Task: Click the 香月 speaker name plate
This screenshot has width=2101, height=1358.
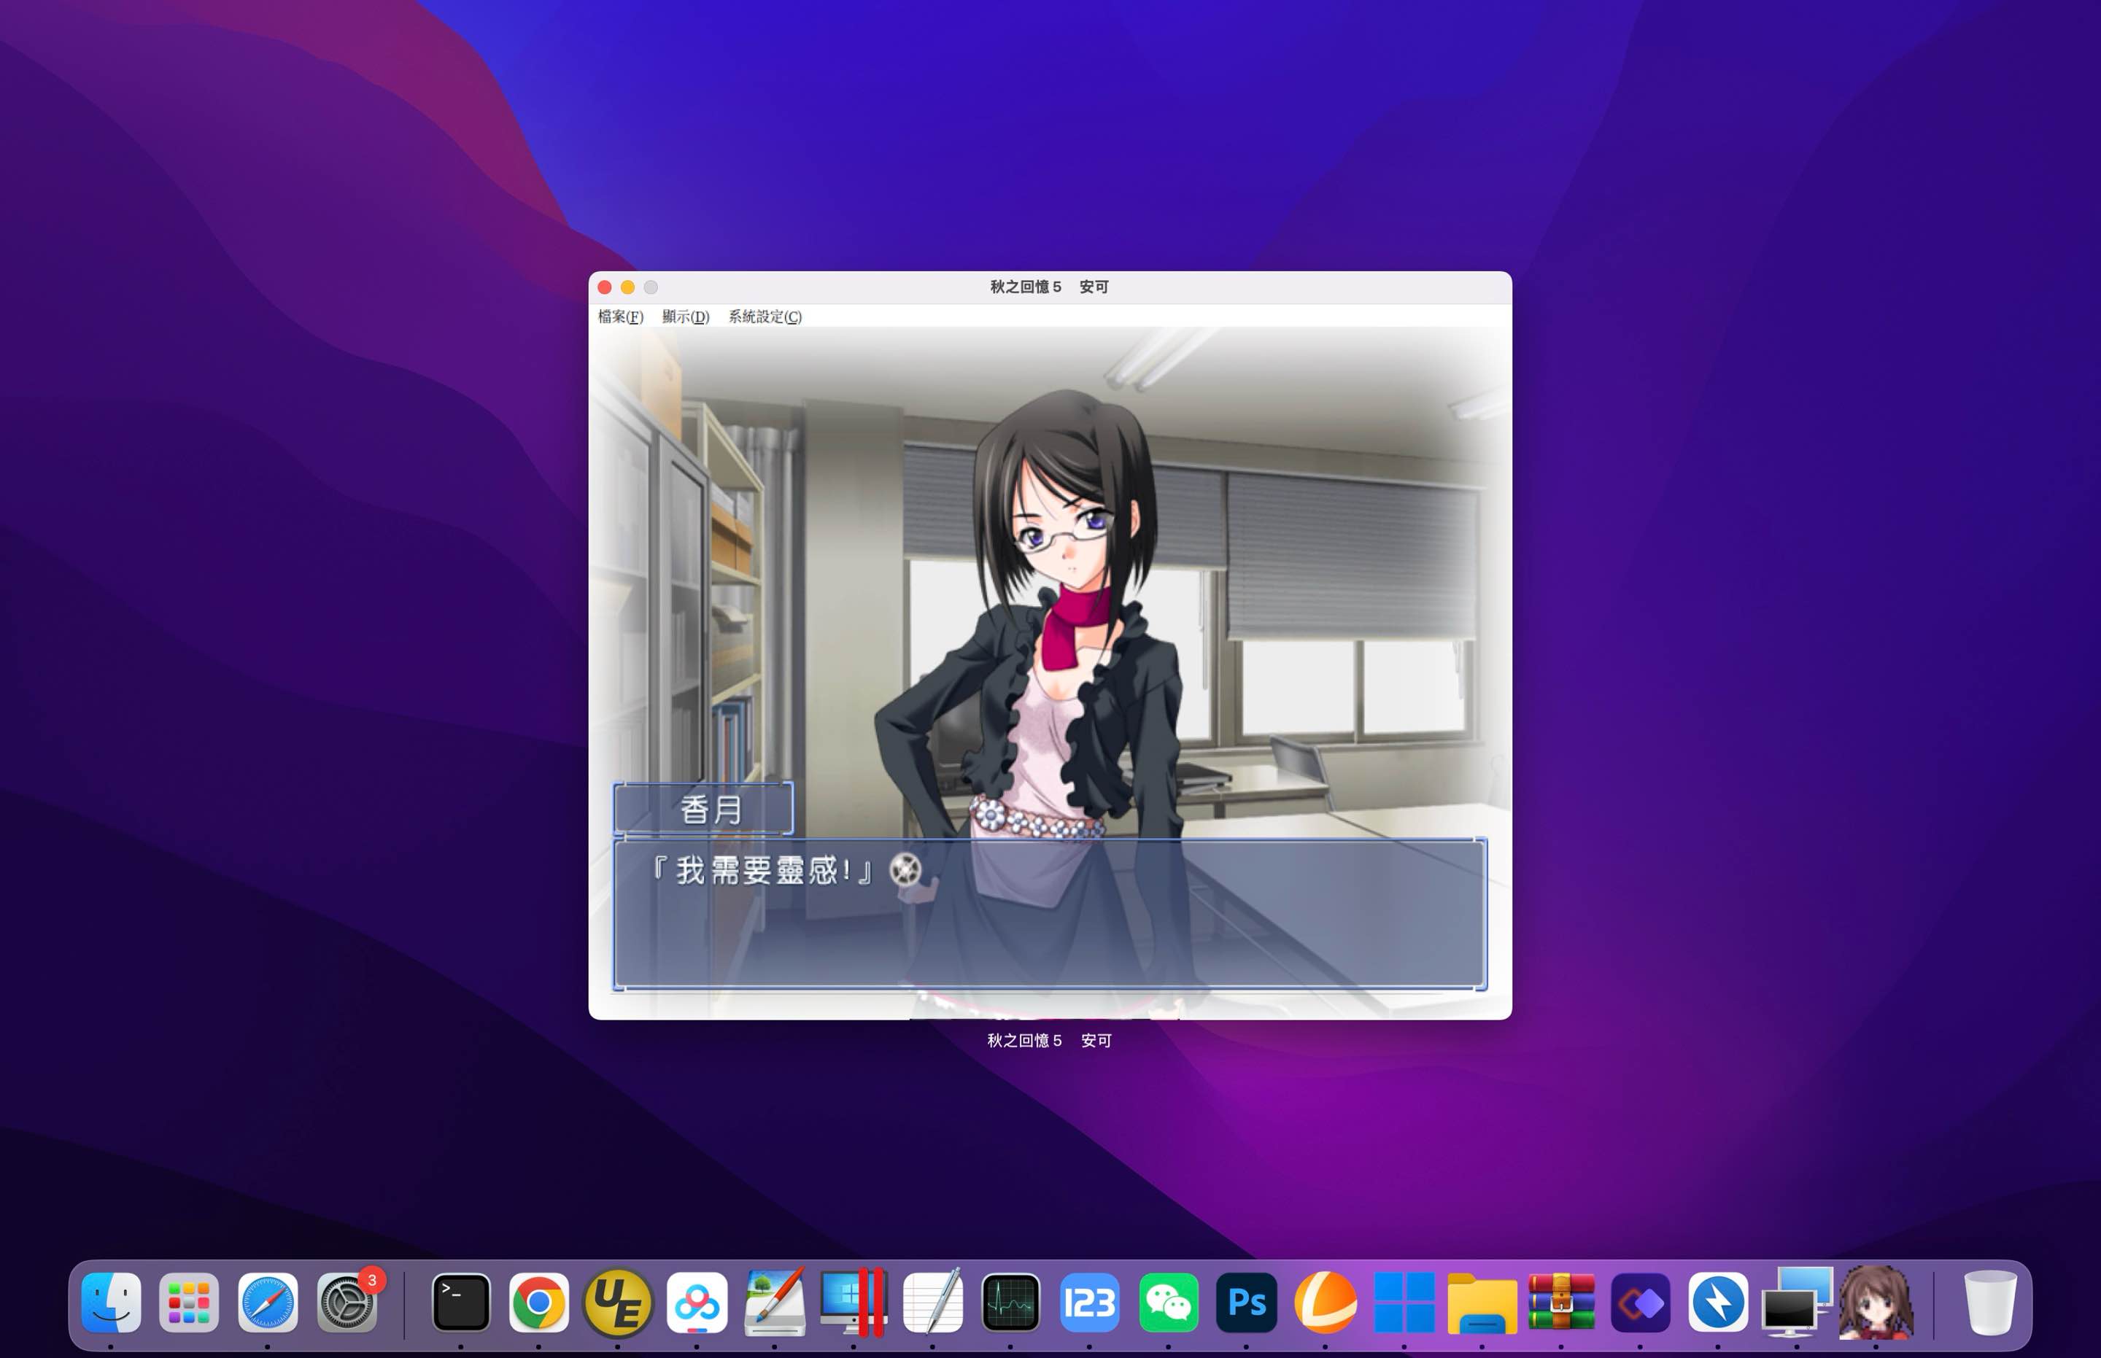Action: [x=703, y=809]
